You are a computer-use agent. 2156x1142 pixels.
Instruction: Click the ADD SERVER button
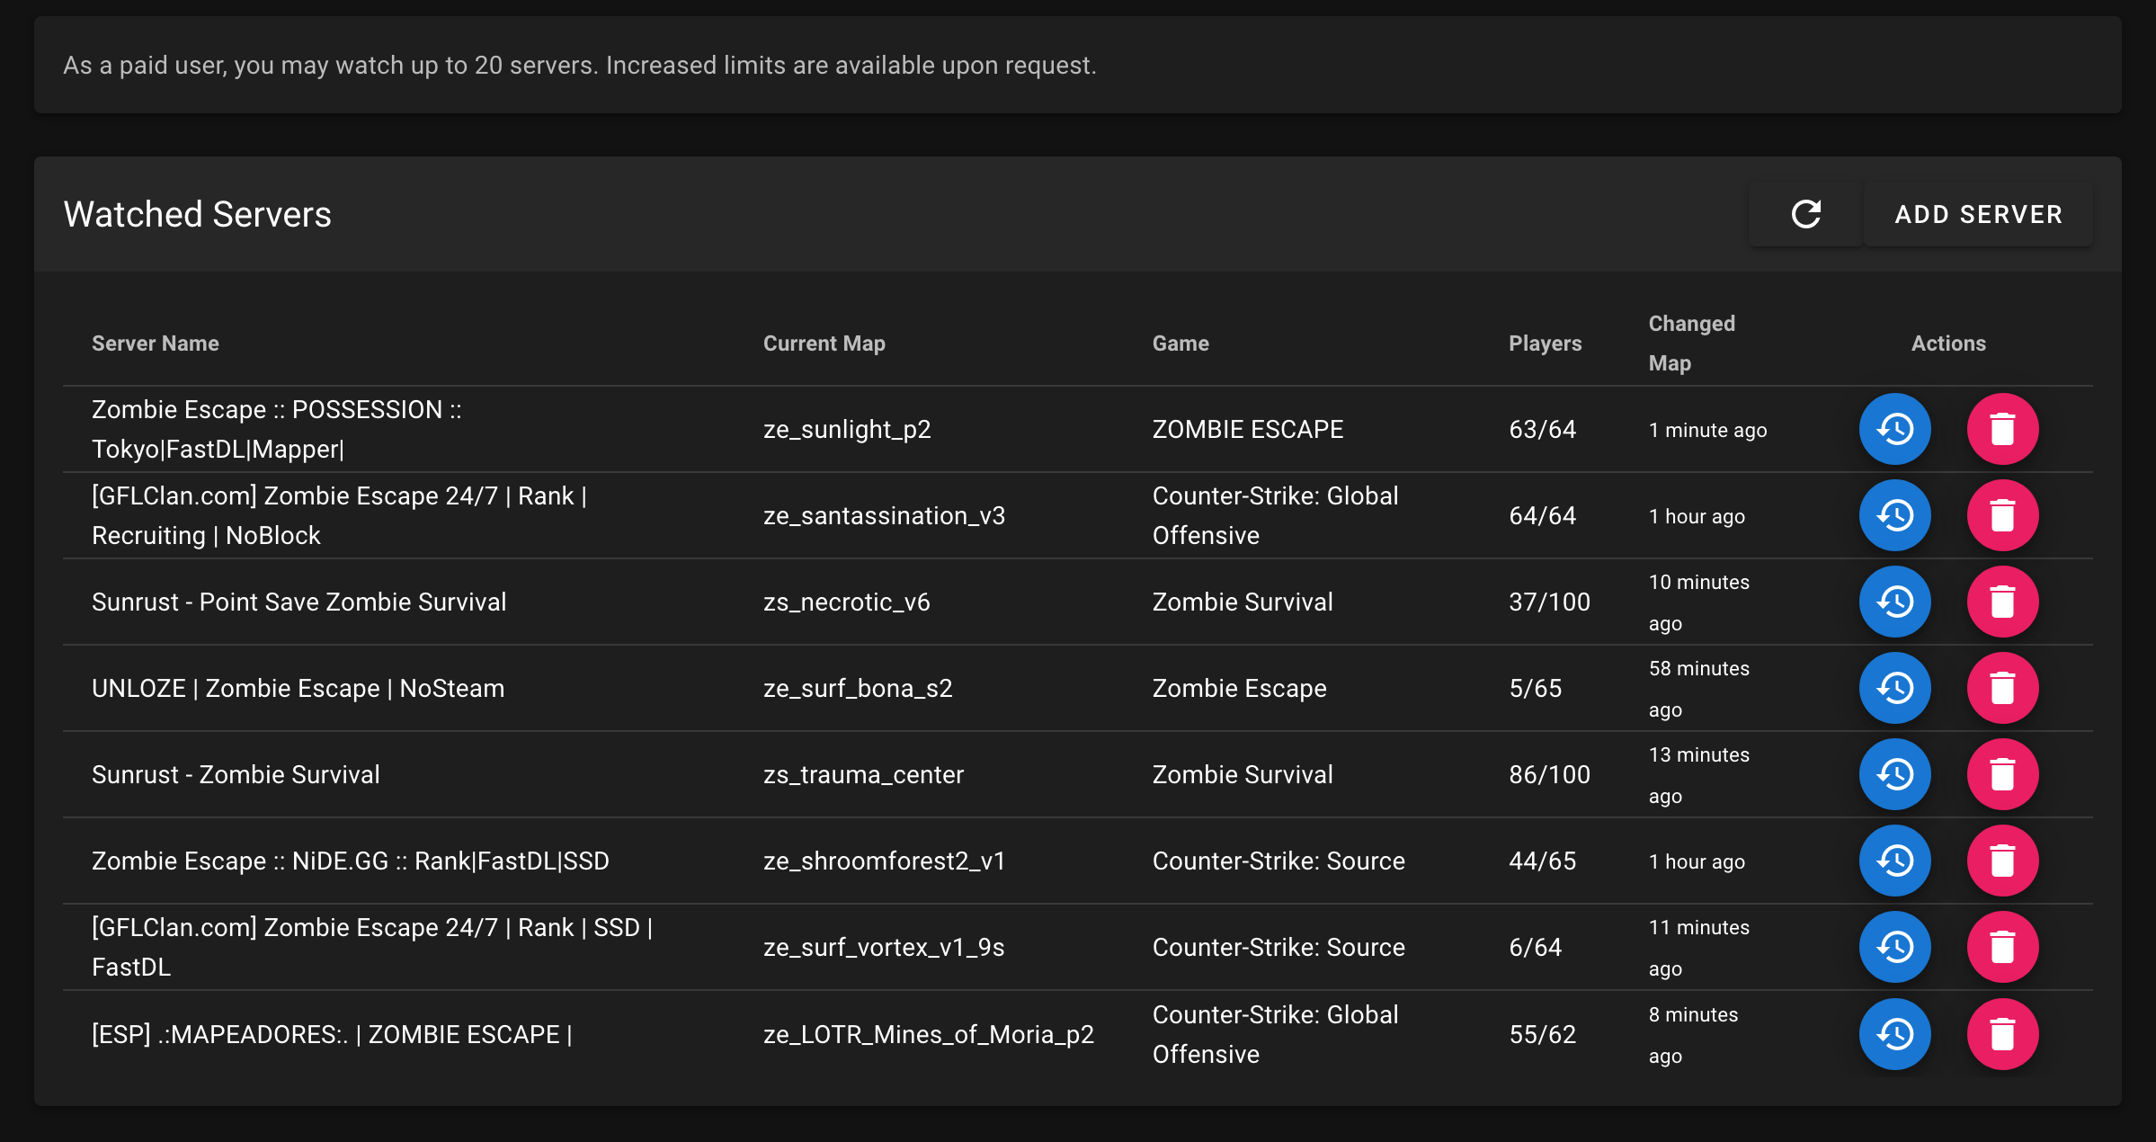1978,214
